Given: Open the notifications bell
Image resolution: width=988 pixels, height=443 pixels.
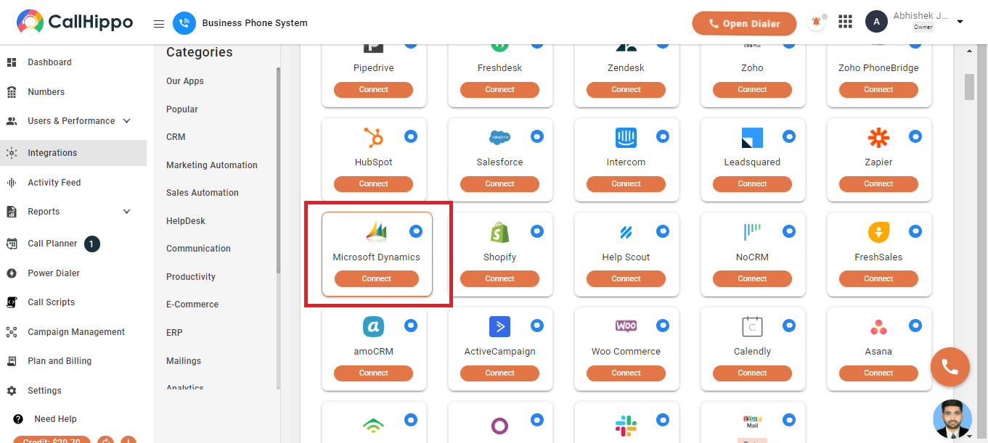Looking at the screenshot, I should [x=817, y=22].
